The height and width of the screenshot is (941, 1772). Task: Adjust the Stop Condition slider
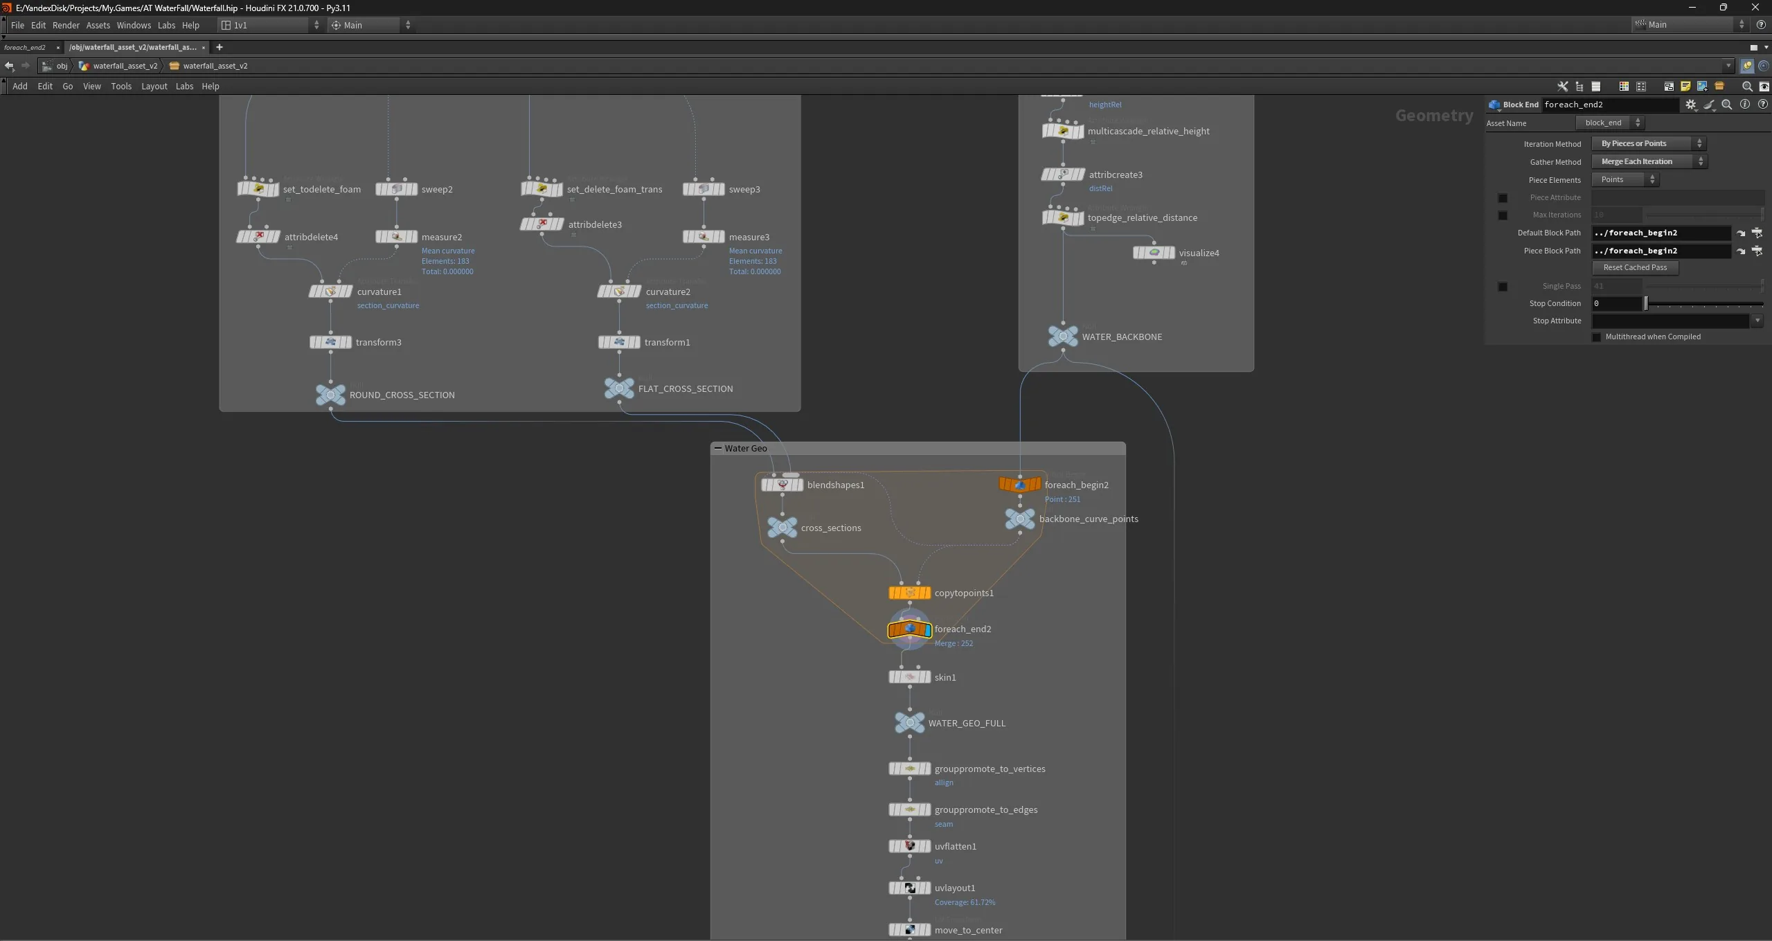[1706, 303]
